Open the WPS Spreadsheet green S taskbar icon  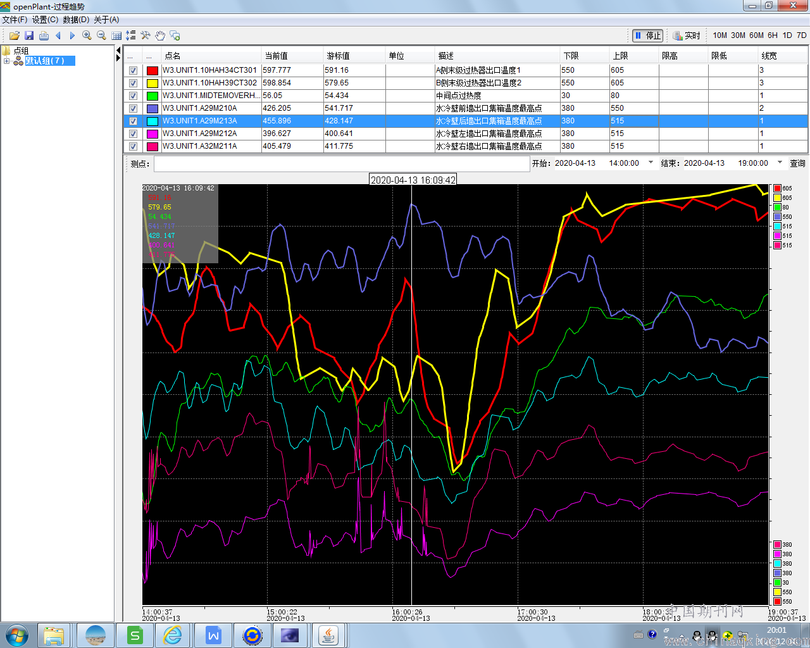point(135,635)
